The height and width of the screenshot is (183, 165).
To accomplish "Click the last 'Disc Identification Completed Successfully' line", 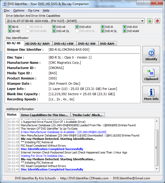I will click(52, 169).
